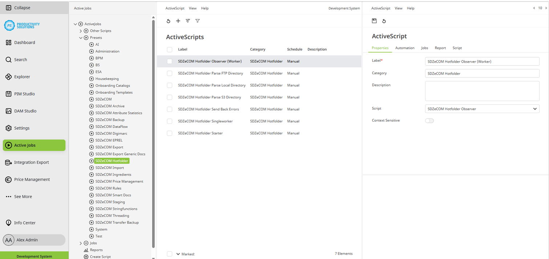Expand the Marked section at the list bottom

point(178,254)
